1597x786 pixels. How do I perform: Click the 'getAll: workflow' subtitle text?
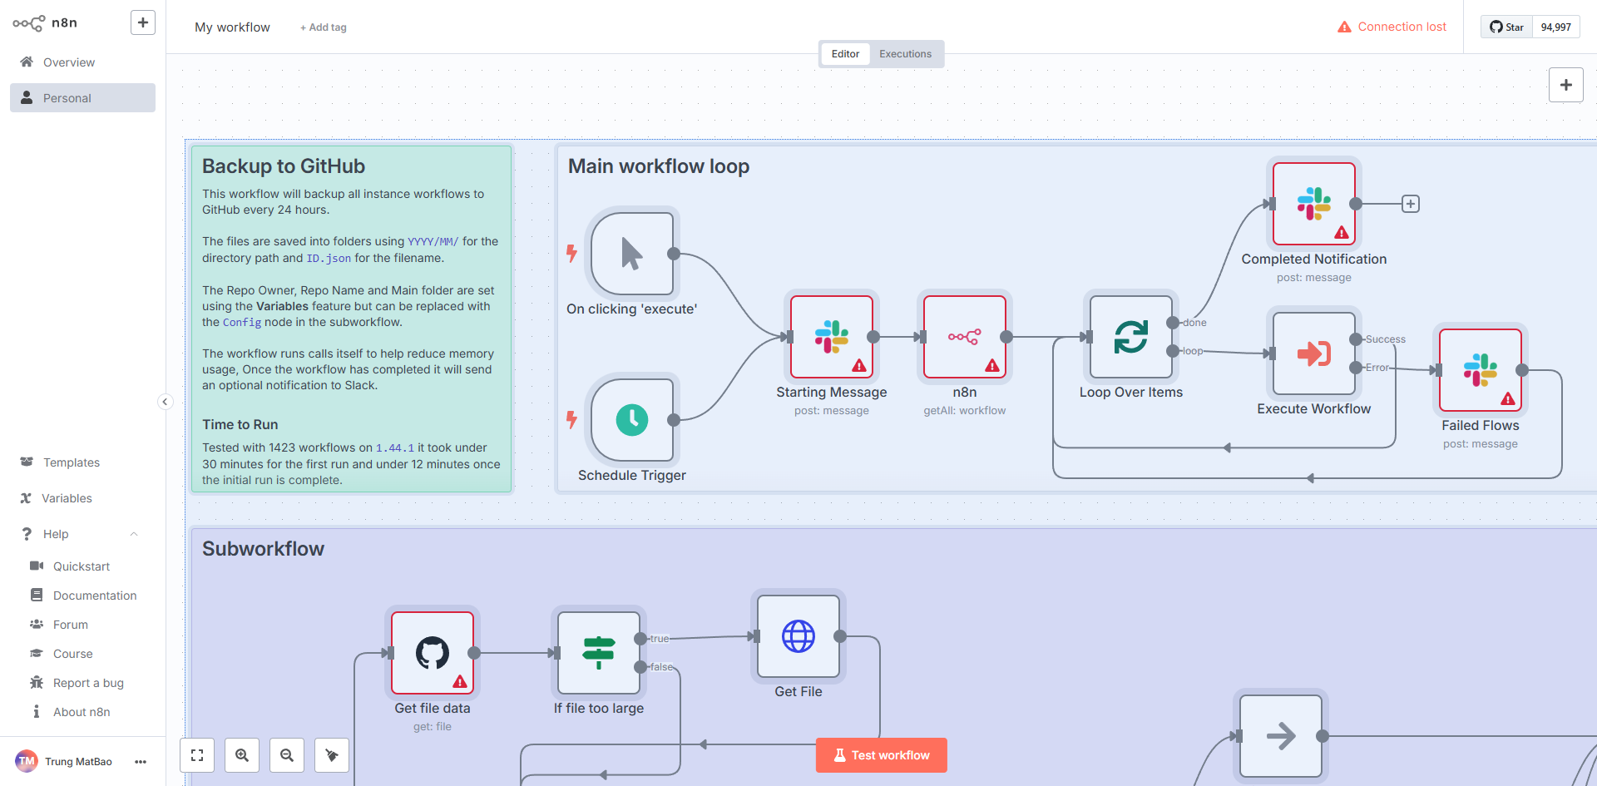965,411
